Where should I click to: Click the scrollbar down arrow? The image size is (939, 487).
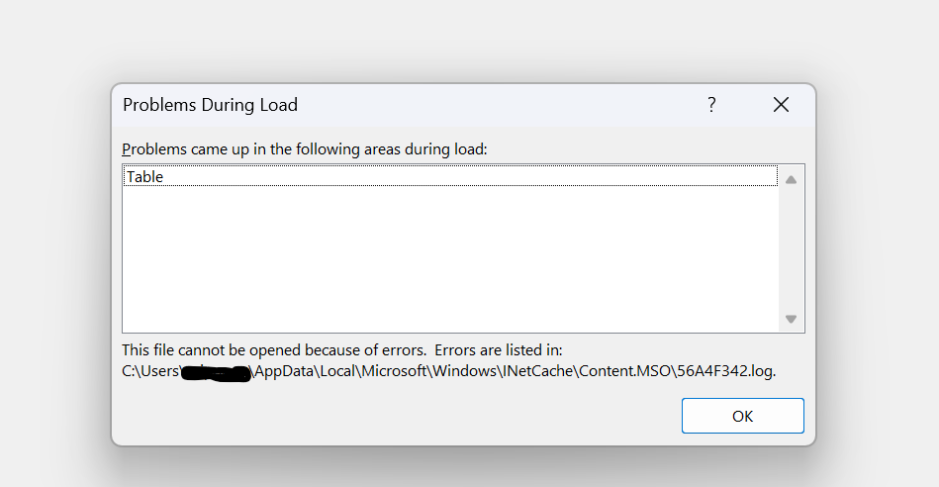(x=791, y=319)
